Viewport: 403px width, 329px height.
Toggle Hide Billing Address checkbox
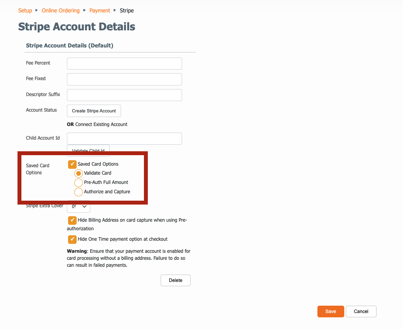pyautogui.click(x=72, y=220)
